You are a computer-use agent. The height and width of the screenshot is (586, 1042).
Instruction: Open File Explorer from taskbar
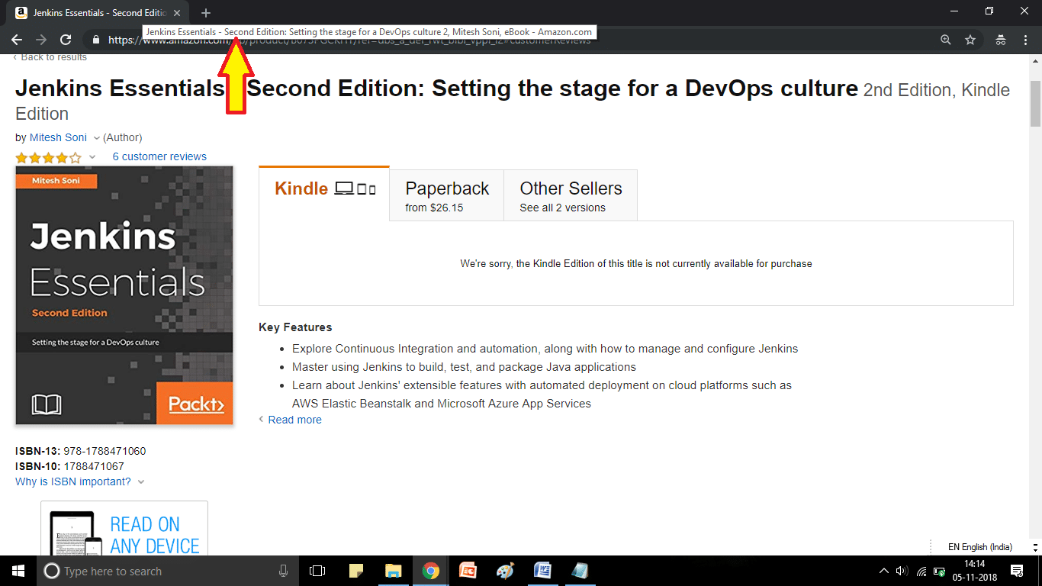(393, 571)
